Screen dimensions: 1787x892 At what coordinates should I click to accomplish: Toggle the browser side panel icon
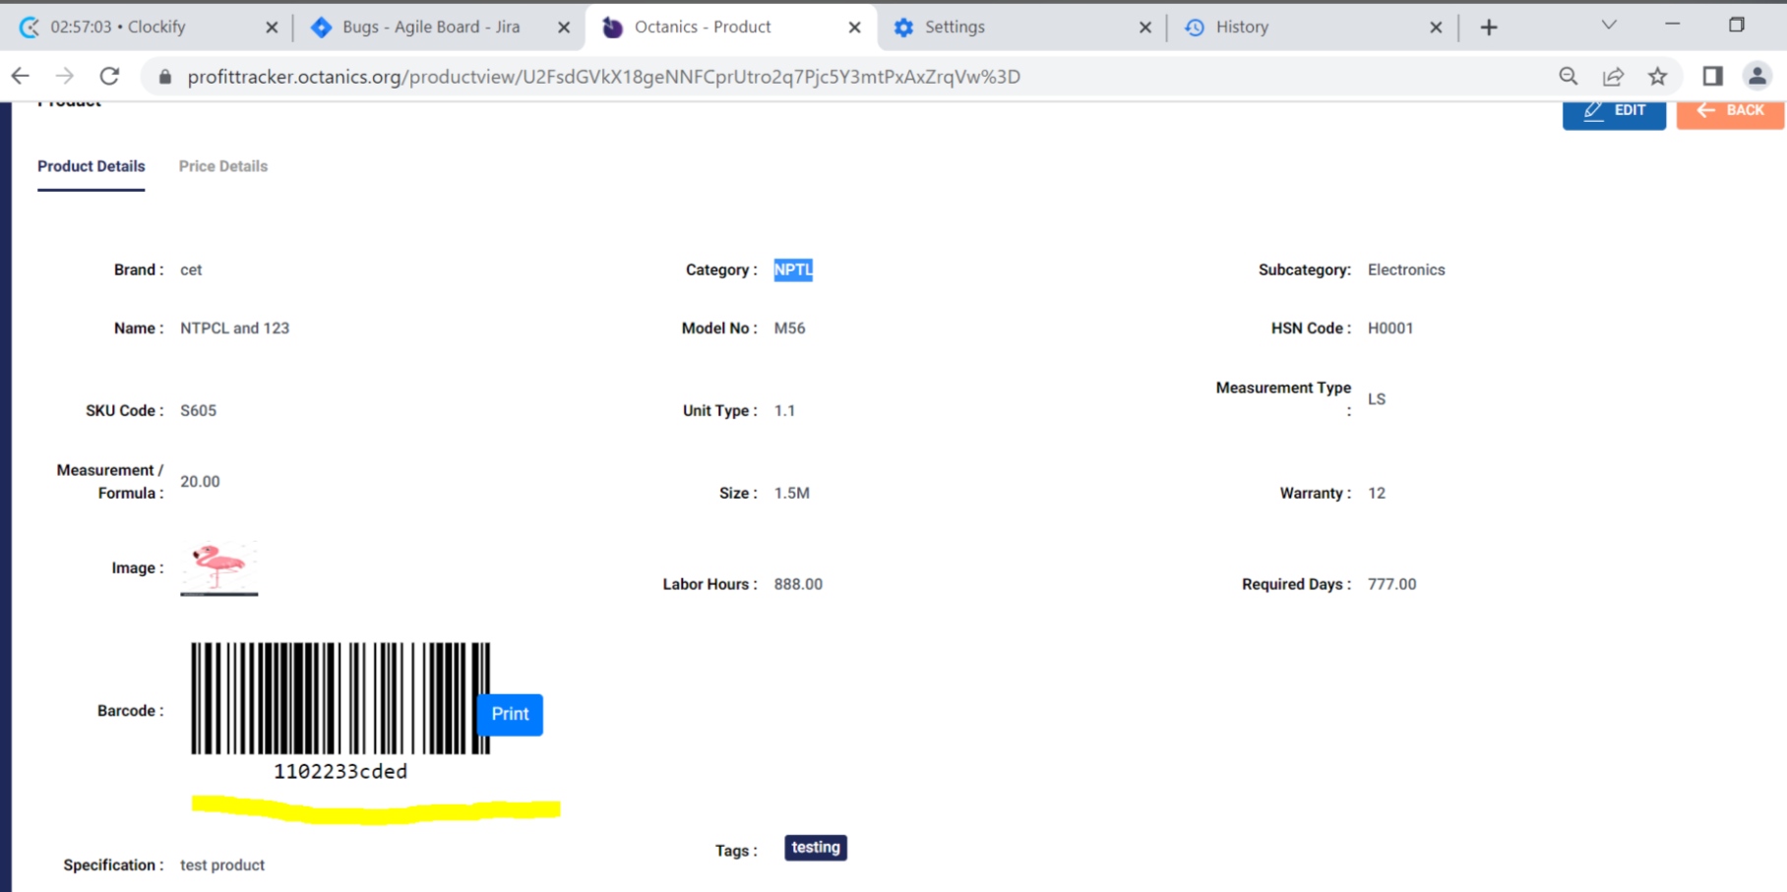pos(1712,76)
